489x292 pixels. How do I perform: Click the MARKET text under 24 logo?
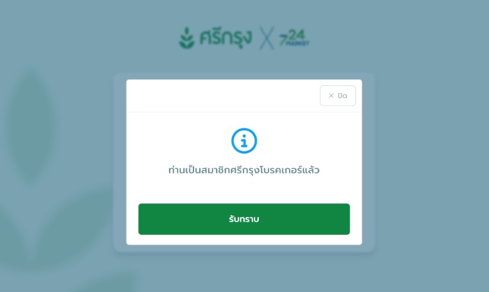click(298, 43)
